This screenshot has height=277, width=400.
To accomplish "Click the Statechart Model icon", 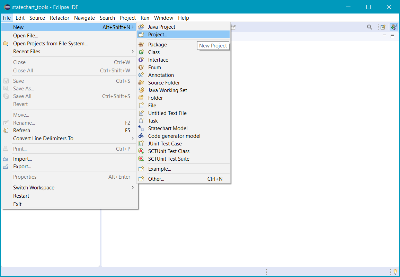I will click(x=141, y=128).
